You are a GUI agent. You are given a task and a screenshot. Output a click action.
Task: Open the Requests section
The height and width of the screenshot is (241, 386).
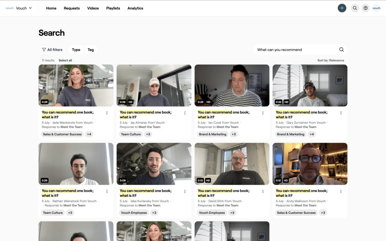(72, 8)
